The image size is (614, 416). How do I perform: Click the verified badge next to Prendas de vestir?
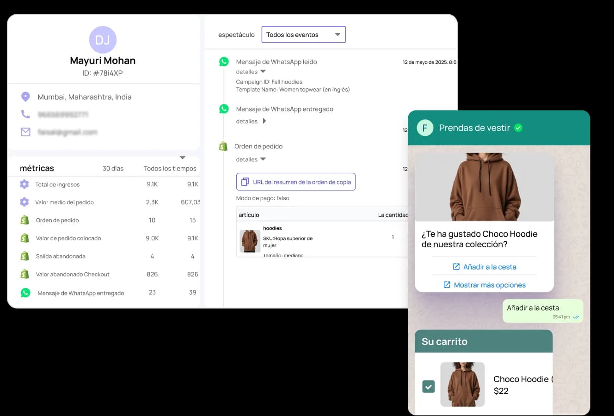pyautogui.click(x=518, y=128)
